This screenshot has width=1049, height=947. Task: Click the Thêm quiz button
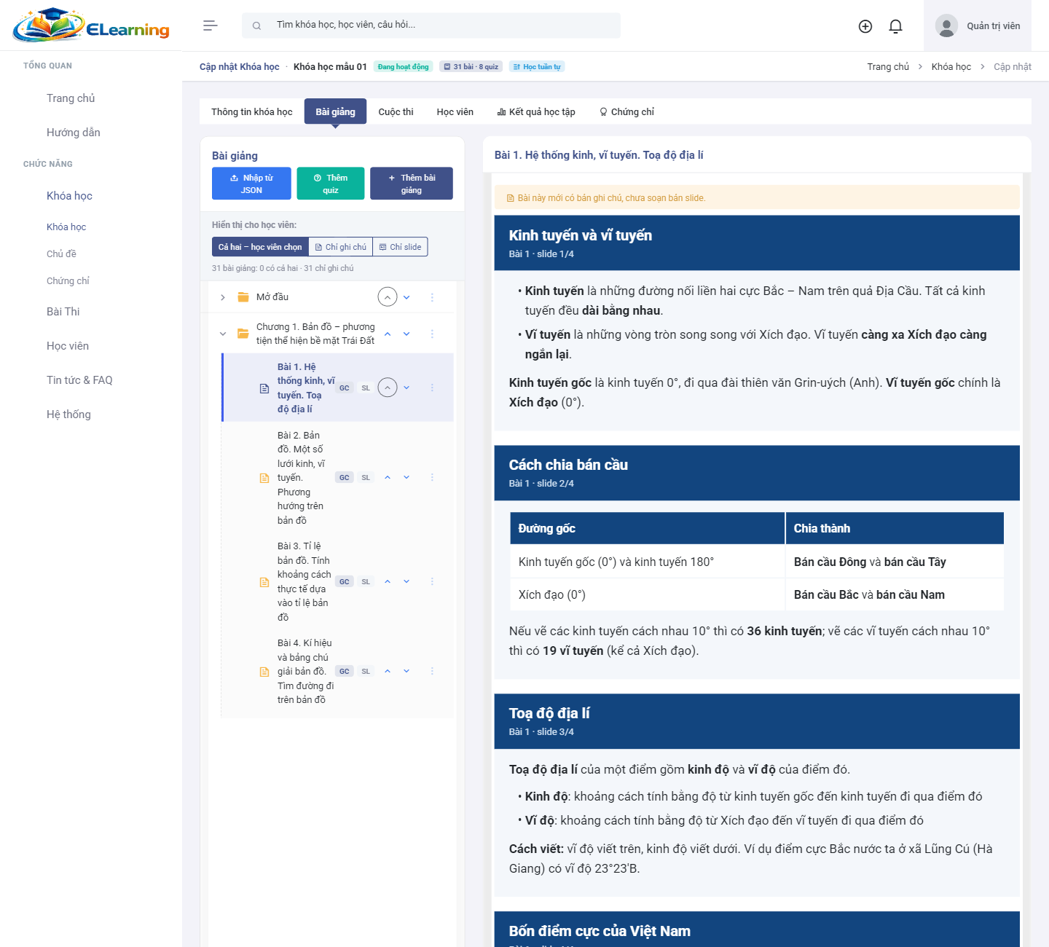(331, 184)
